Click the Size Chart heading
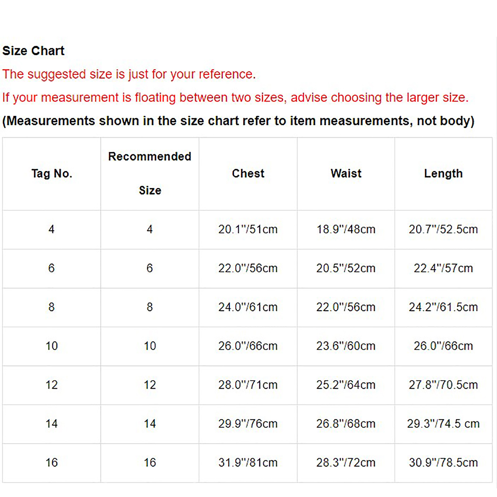Viewport: 497px width, 497px height. (x=33, y=51)
